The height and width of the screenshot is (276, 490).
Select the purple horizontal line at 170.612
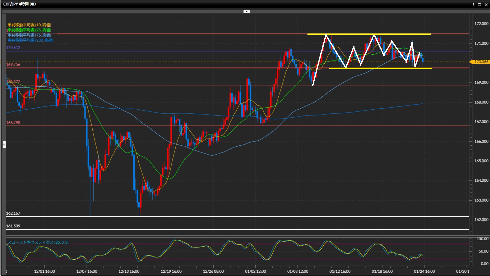click(x=153, y=51)
